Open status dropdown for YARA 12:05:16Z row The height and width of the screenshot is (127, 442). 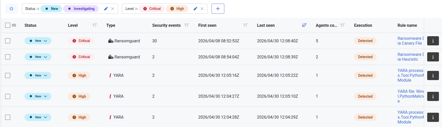tap(38, 75)
